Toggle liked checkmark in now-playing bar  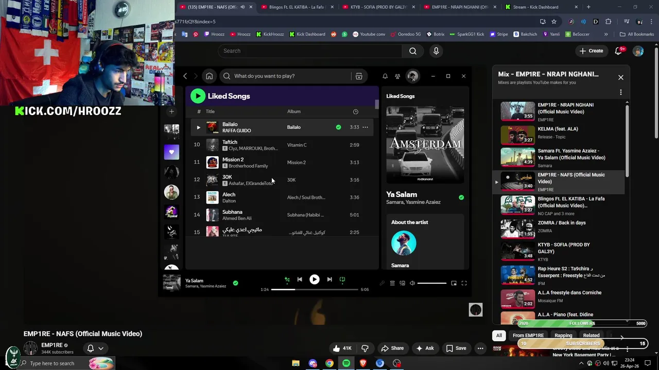tap(235, 283)
